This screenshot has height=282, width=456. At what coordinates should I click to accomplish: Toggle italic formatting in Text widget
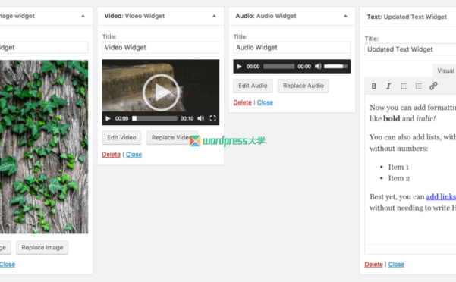pyautogui.click(x=388, y=86)
